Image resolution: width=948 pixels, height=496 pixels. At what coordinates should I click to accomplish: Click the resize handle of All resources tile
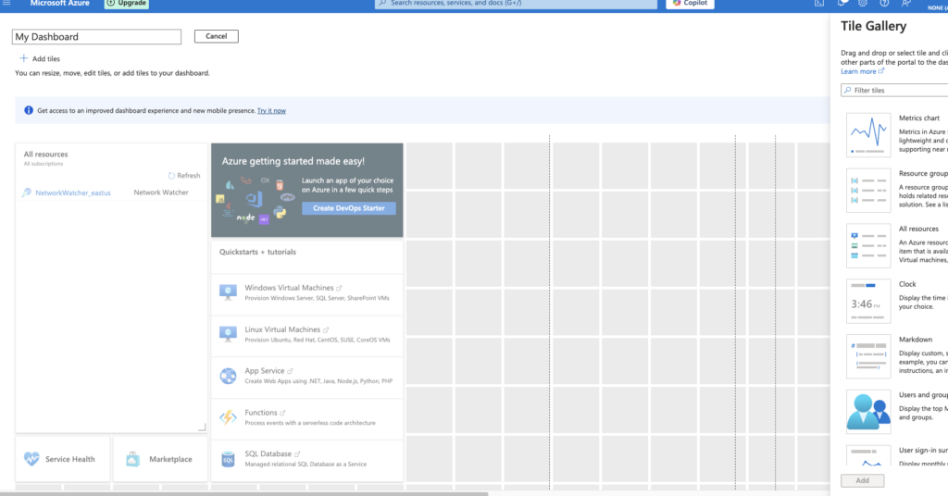pyautogui.click(x=202, y=428)
